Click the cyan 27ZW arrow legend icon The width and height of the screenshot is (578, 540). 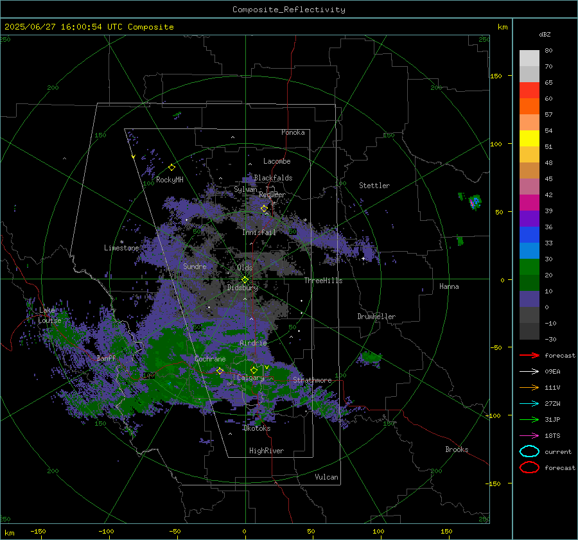(529, 404)
